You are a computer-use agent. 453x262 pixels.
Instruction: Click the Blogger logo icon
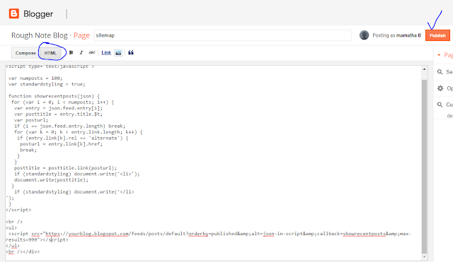(x=14, y=13)
